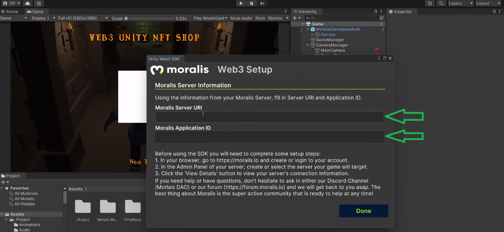
Task: Click the red icon beside MainCamera
Action: pos(377,50)
